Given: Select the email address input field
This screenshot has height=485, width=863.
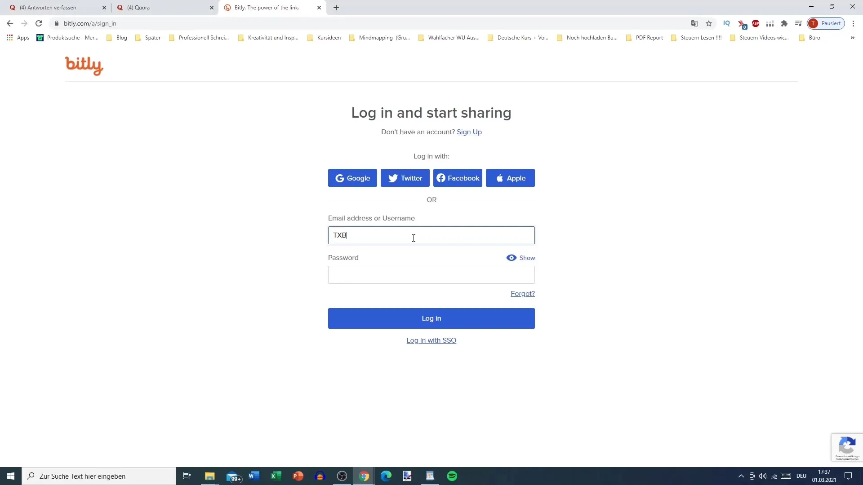Looking at the screenshot, I should 431,235.
